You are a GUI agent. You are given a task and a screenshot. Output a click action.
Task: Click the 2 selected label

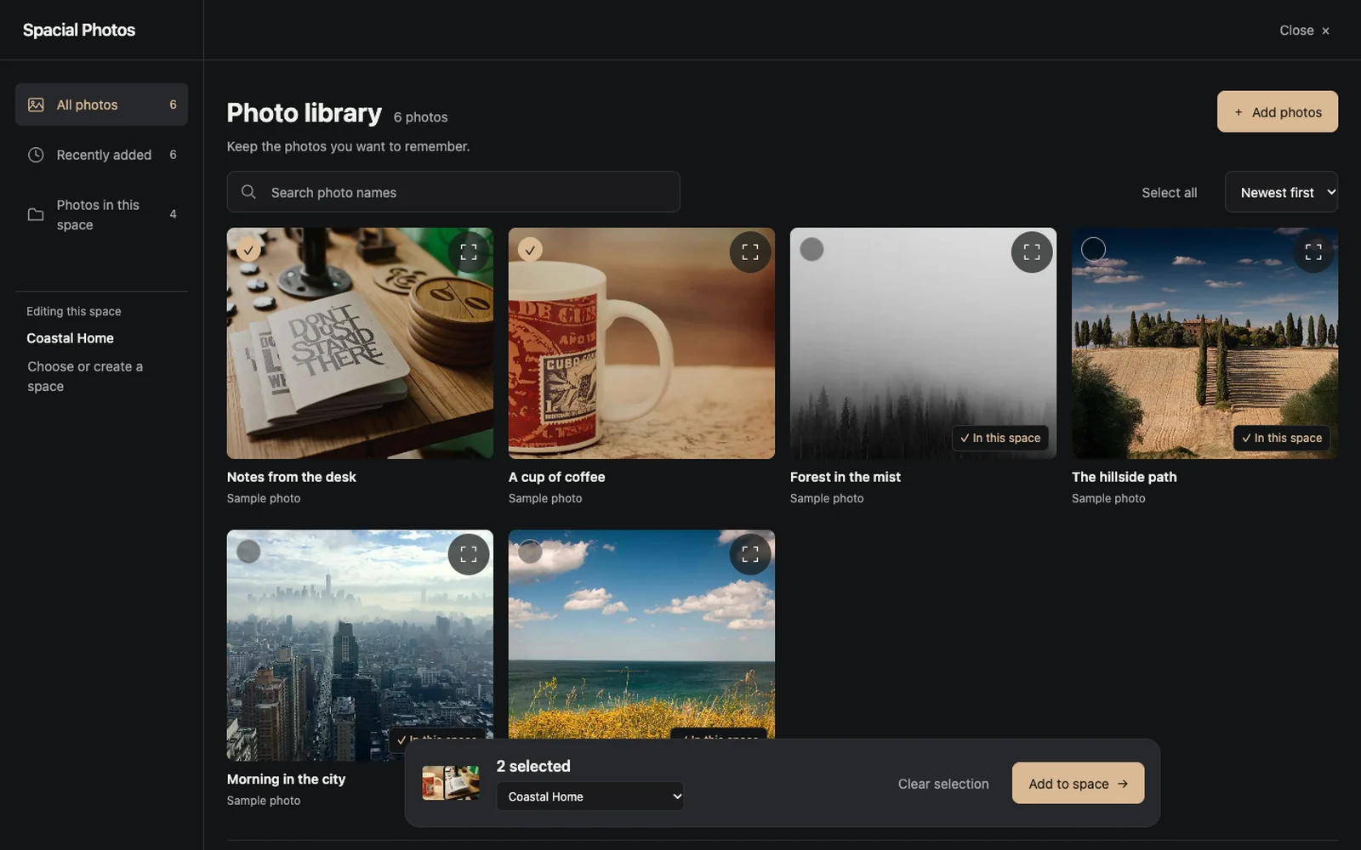tap(533, 766)
